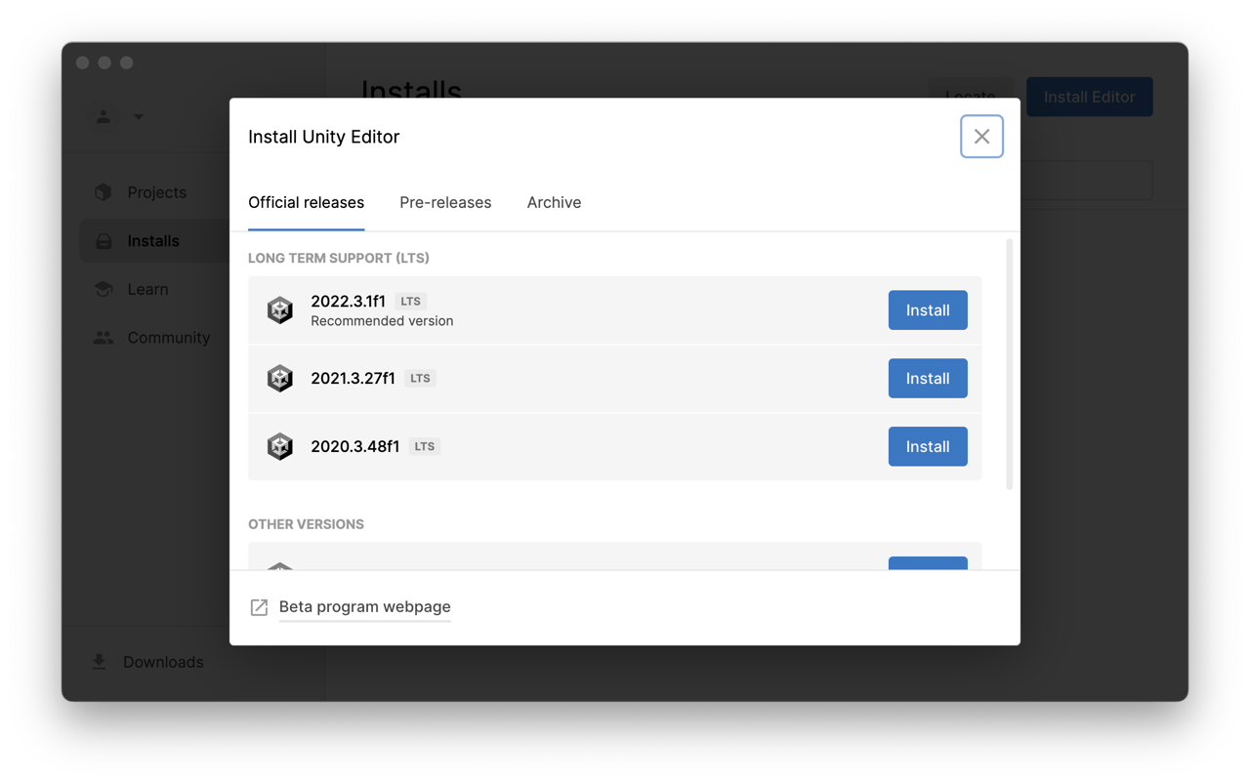Select the LTS badge next to 2020.3.48f1

(x=424, y=447)
